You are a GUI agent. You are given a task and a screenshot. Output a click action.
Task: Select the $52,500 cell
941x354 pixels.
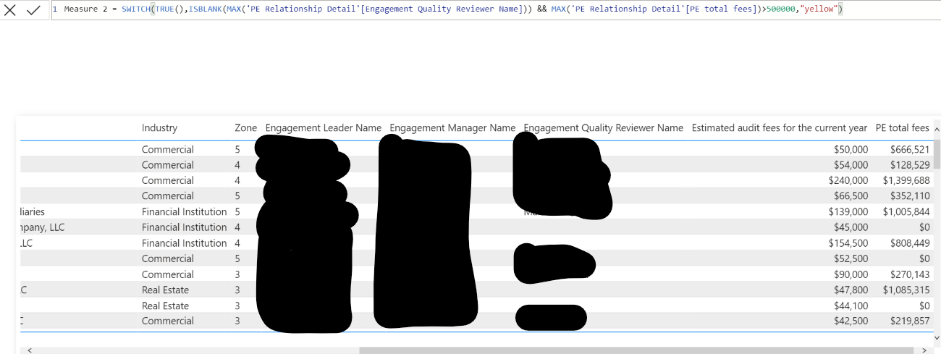point(851,259)
